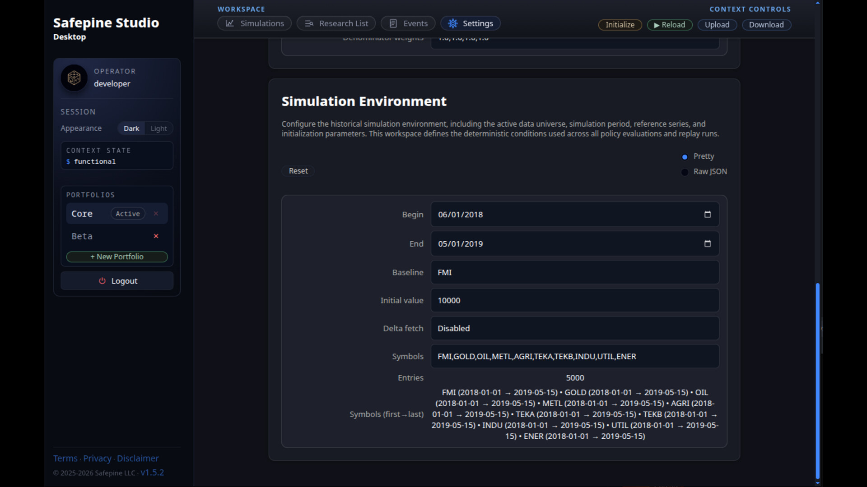Click the gear icon on the Settings tab
The height and width of the screenshot is (487, 867).
click(x=453, y=23)
